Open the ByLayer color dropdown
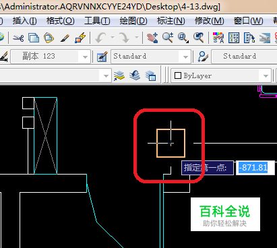The width and height of the screenshot is (277, 248). coord(221,76)
